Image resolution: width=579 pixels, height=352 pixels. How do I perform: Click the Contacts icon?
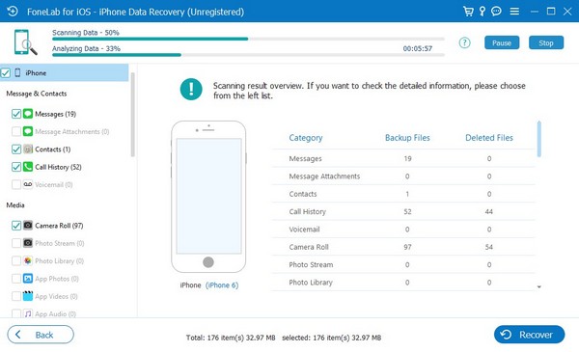[28, 149]
